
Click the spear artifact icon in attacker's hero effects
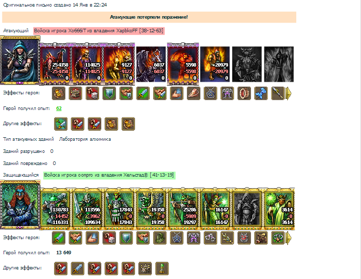(x=278, y=93)
